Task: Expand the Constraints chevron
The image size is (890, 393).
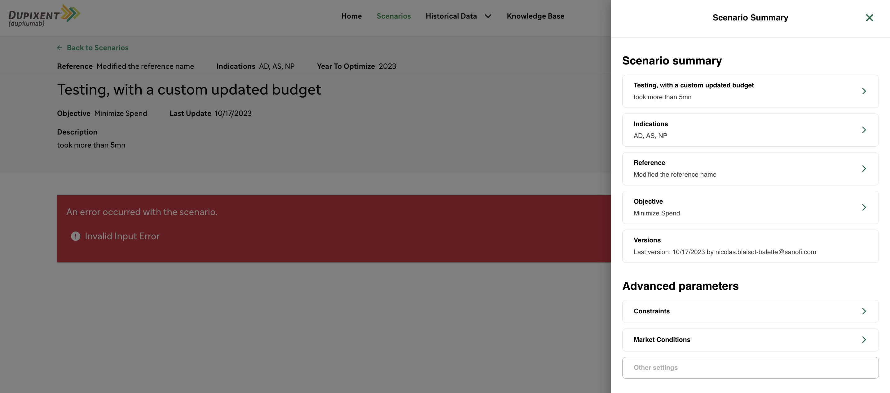Action: click(864, 311)
